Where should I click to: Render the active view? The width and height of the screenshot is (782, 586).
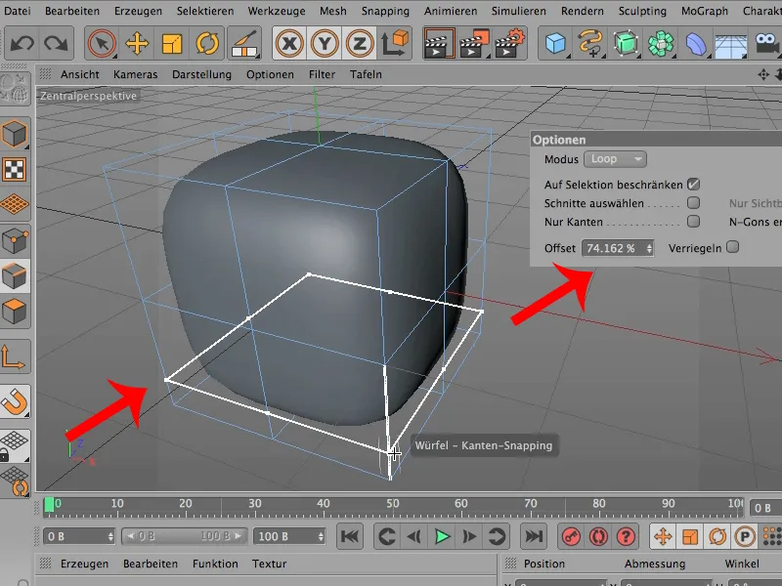439,43
